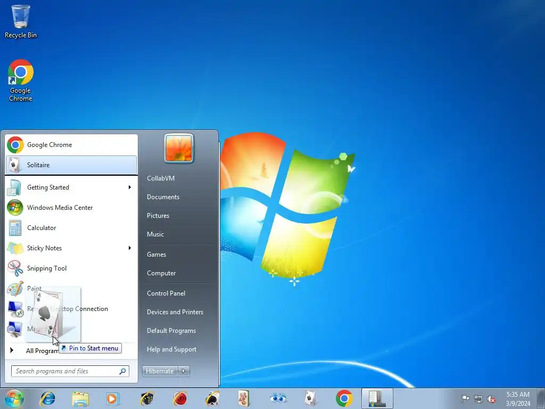The height and width of the screenshot is (409, 545).
Task: Launch the Magnifier icon in Start menu
Action: pyautogui.click(x=15, y=329)
